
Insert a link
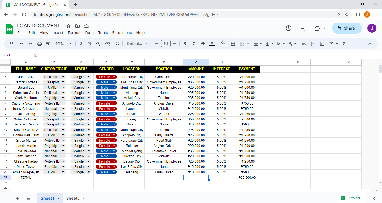coord(304,44)
